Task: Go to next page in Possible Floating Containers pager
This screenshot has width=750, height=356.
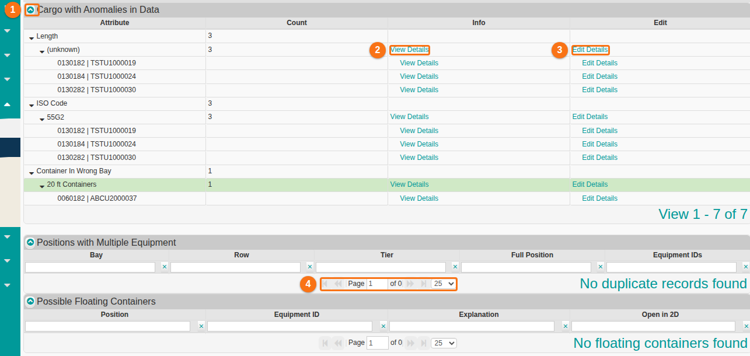Action: (x=410, y=343)
